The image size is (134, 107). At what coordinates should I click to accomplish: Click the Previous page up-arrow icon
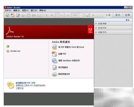pos(46,15)
